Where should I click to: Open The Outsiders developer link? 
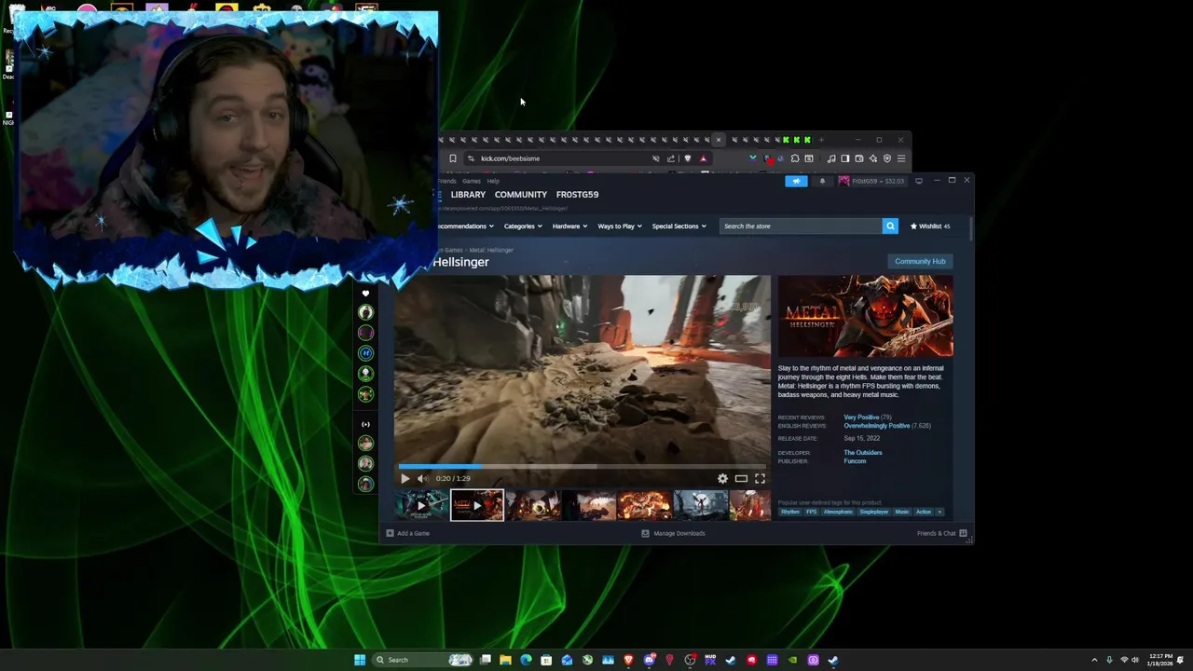pos(863,453)
